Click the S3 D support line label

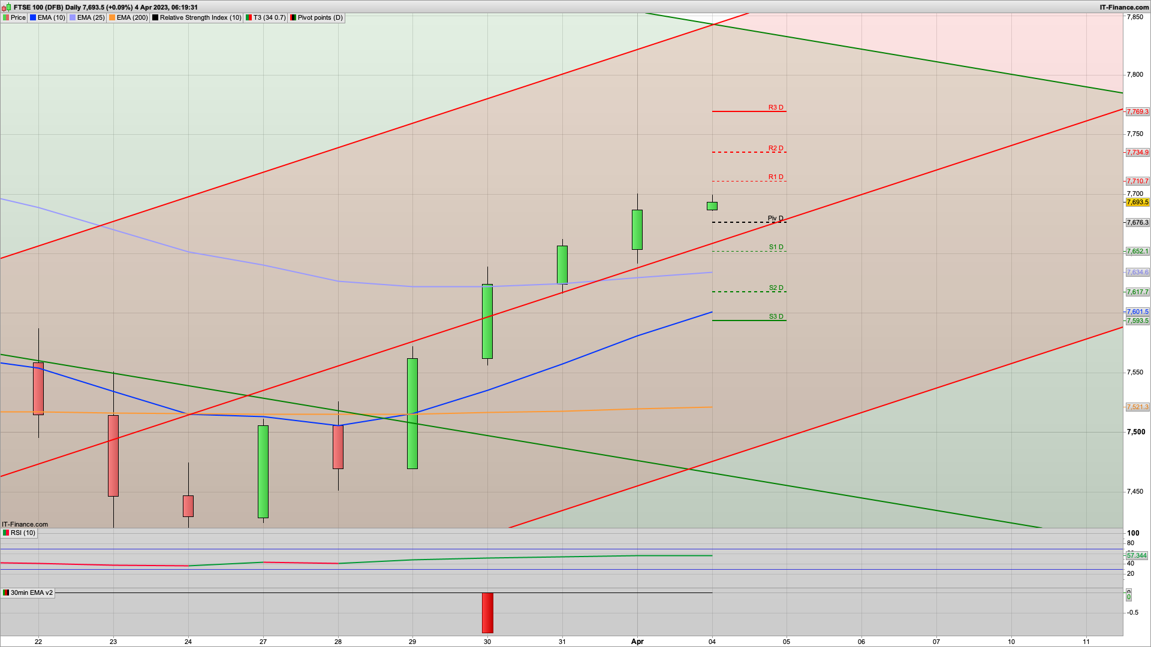click(776, 316)
